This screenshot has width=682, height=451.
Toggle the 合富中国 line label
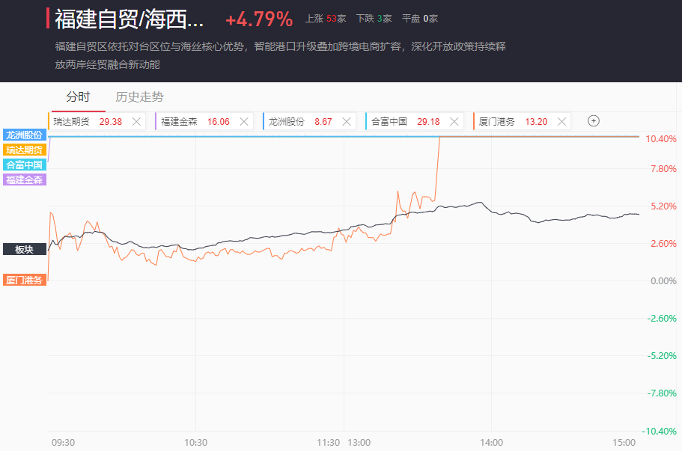24,165
